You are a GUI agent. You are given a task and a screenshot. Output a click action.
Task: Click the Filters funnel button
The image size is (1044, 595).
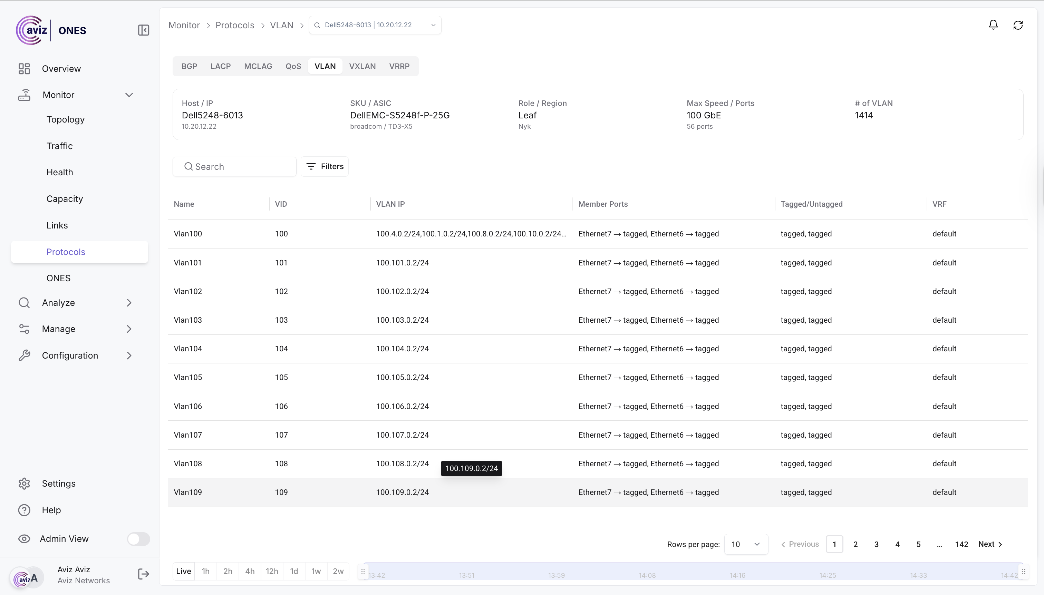325,166
